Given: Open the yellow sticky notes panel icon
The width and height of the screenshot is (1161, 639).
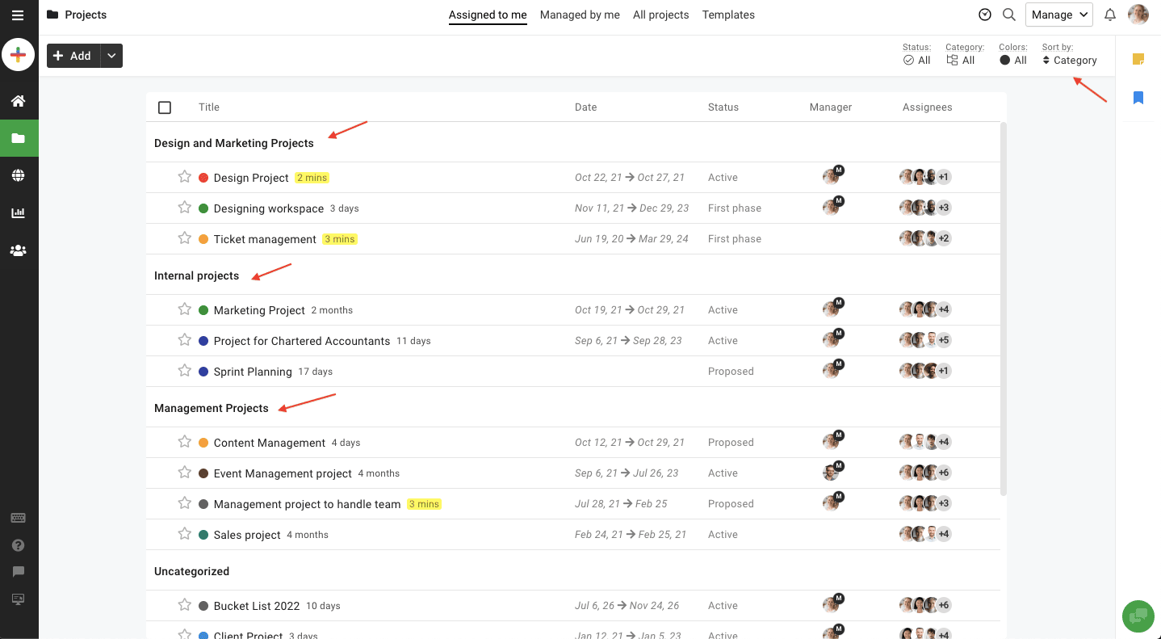Looking at the screenshot, I should point(1139,59).
